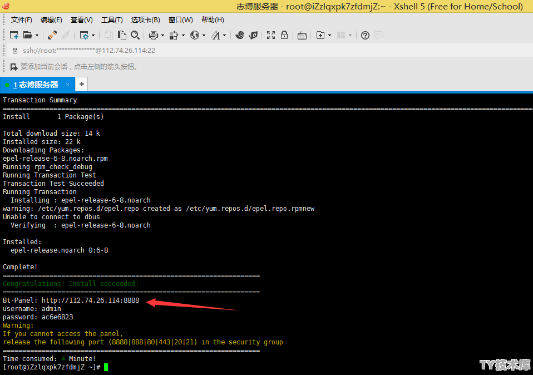Viewport: 533px width, 375px height.
Task: Click the greyed speech bubble Feedback icon
Action: pyautogui.click(x=379, y=35)
